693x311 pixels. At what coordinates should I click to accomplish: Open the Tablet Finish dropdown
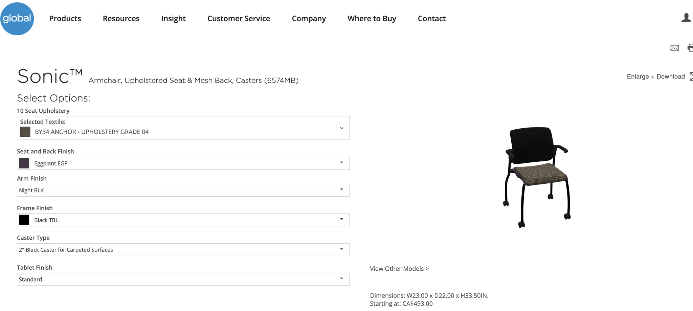(183, 279)
